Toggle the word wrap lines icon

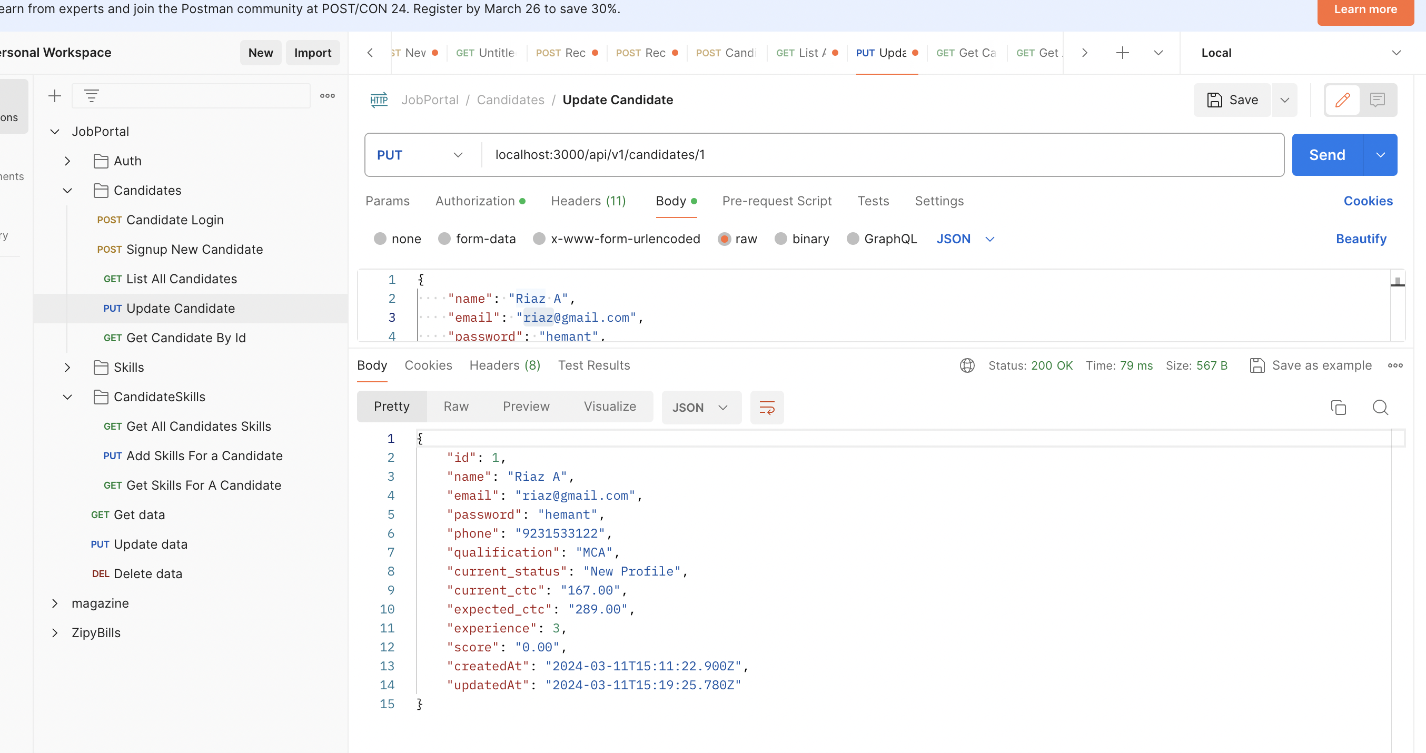click(767, 408)
